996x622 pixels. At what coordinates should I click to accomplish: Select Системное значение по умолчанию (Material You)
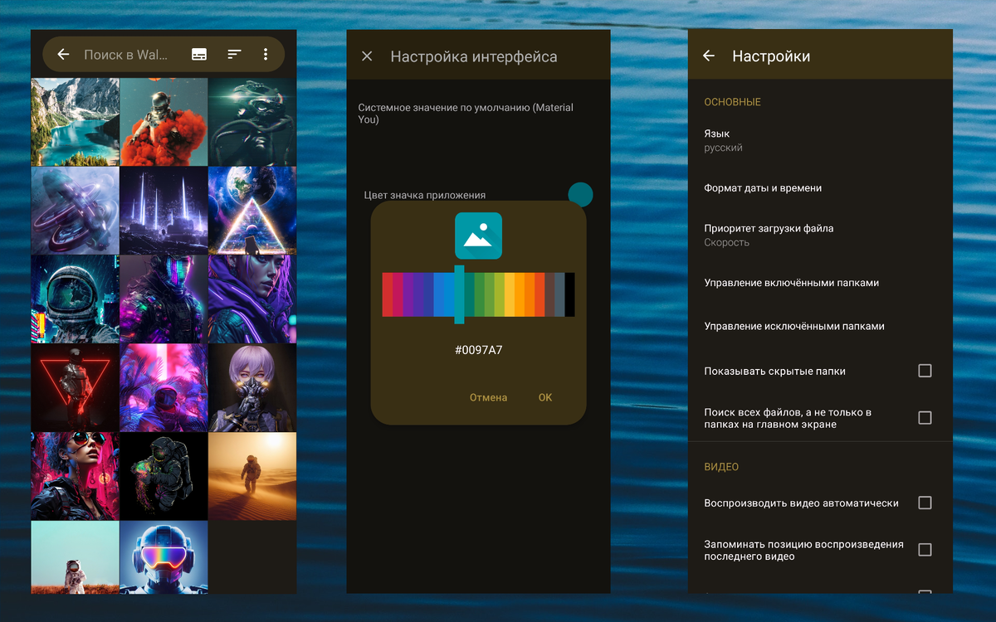point(466,114)
